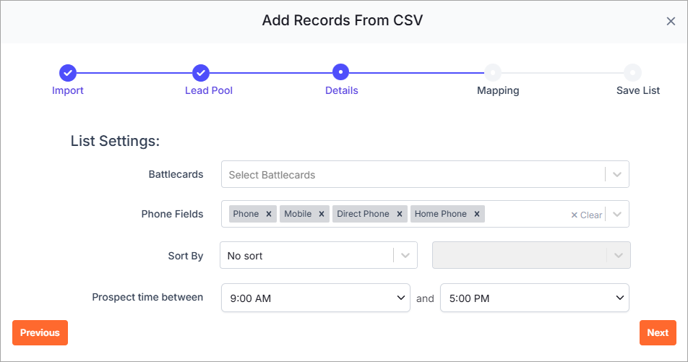Click the orange Next button

(x=658, y=332)
